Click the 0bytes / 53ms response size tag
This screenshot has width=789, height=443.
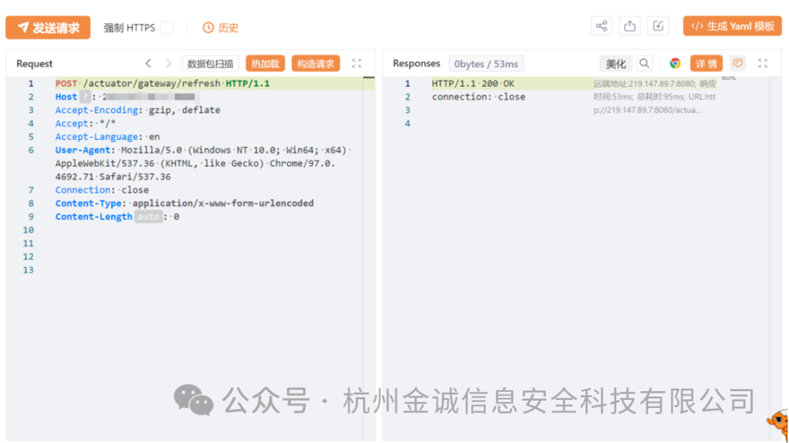click(486, 64)
